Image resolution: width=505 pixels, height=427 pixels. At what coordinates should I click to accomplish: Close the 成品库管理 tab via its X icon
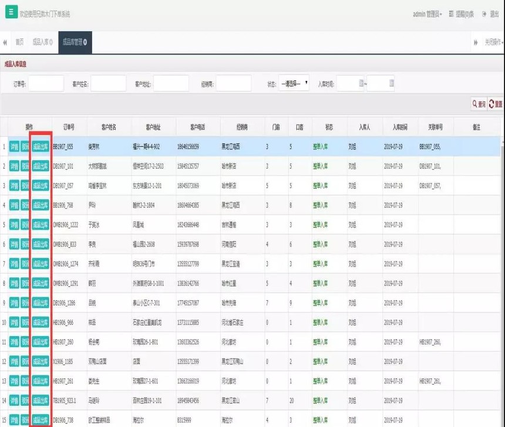tap(85, 42)
